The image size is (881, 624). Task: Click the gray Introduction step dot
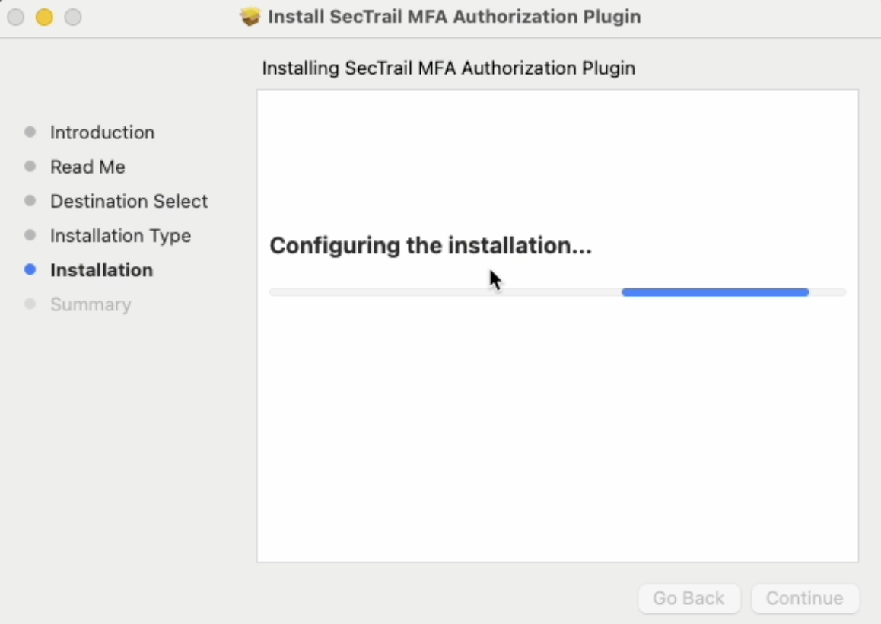click(29, 132)
